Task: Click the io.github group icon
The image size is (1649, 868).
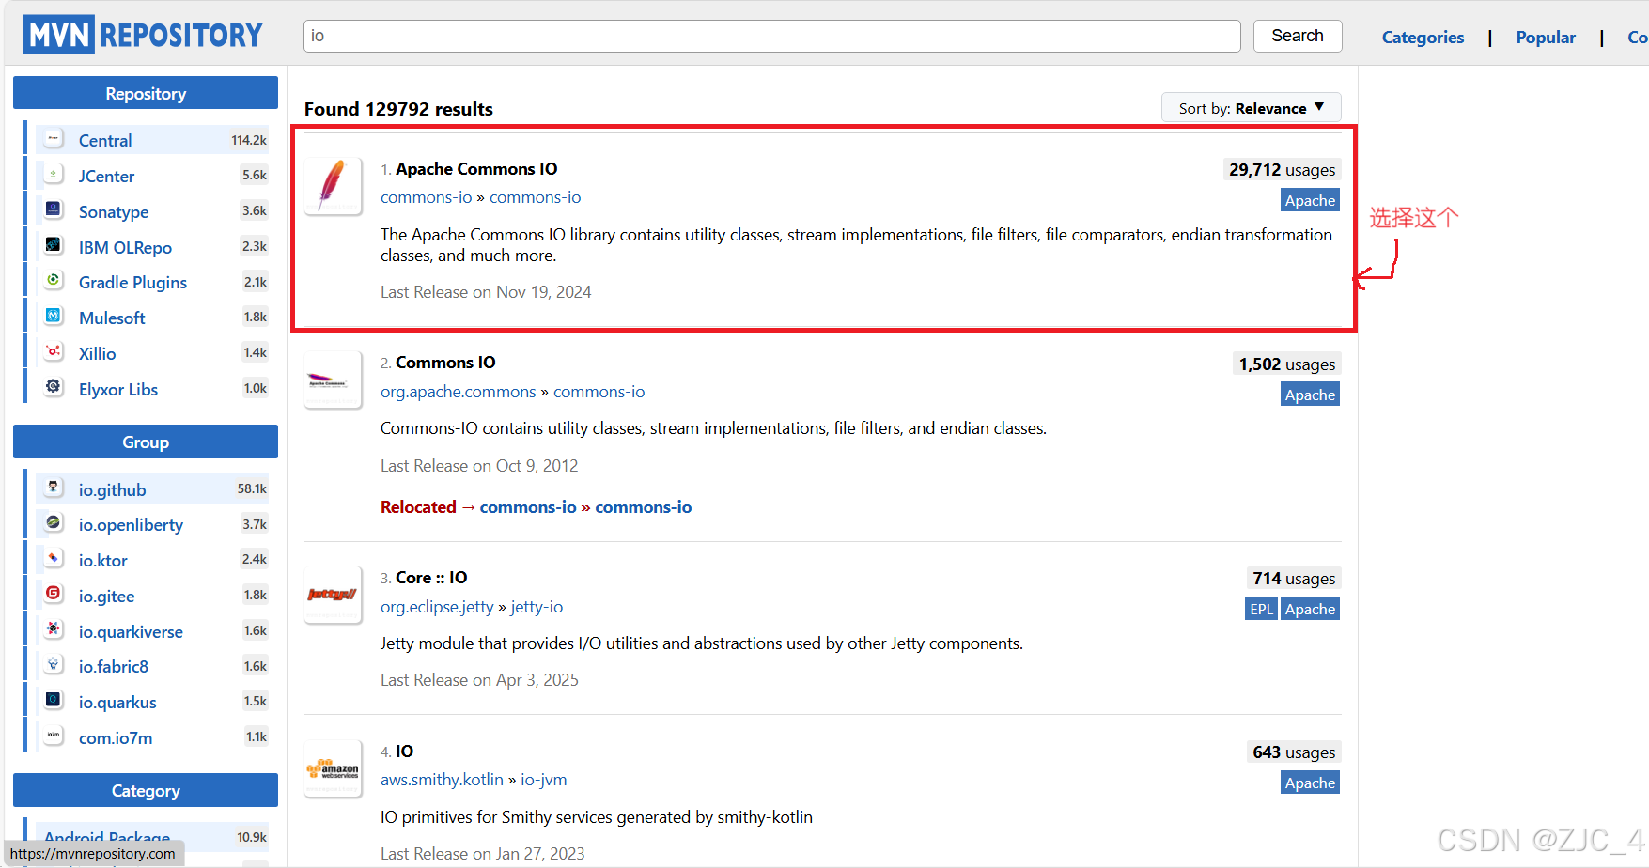Action: [54, 488]
